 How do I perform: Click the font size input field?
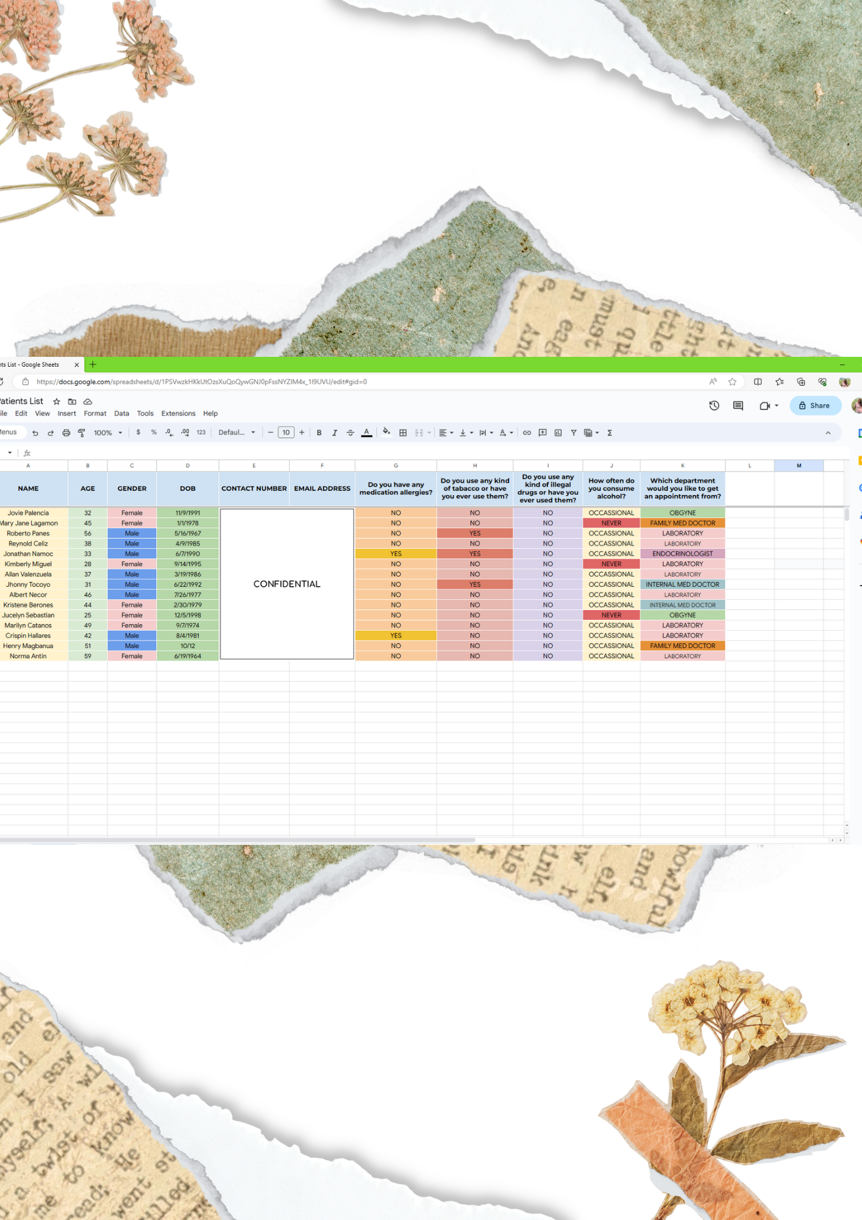point(286,432)
